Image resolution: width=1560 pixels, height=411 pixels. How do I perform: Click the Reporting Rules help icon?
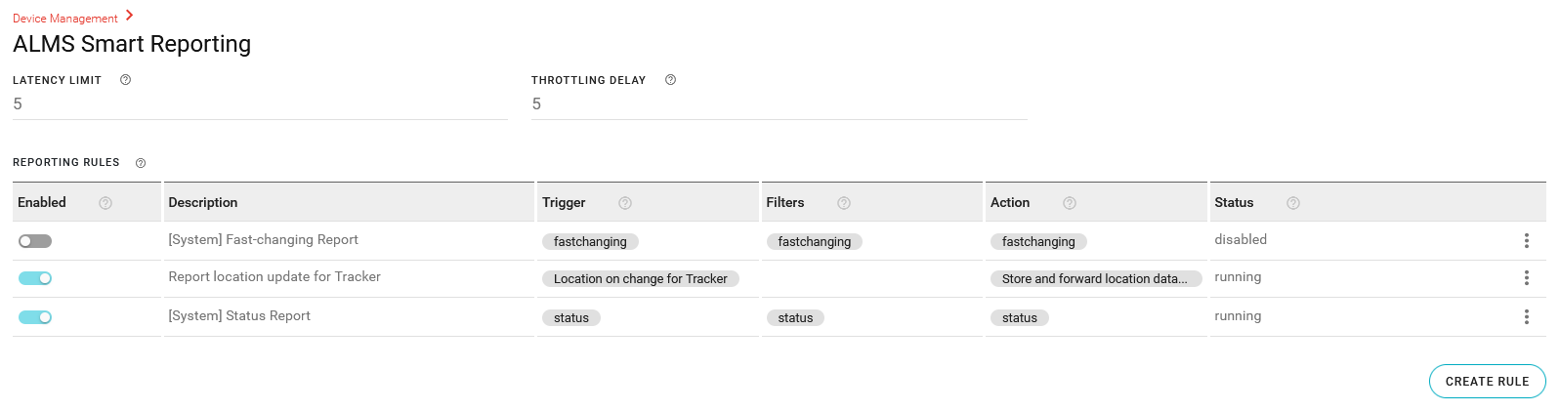141,163
